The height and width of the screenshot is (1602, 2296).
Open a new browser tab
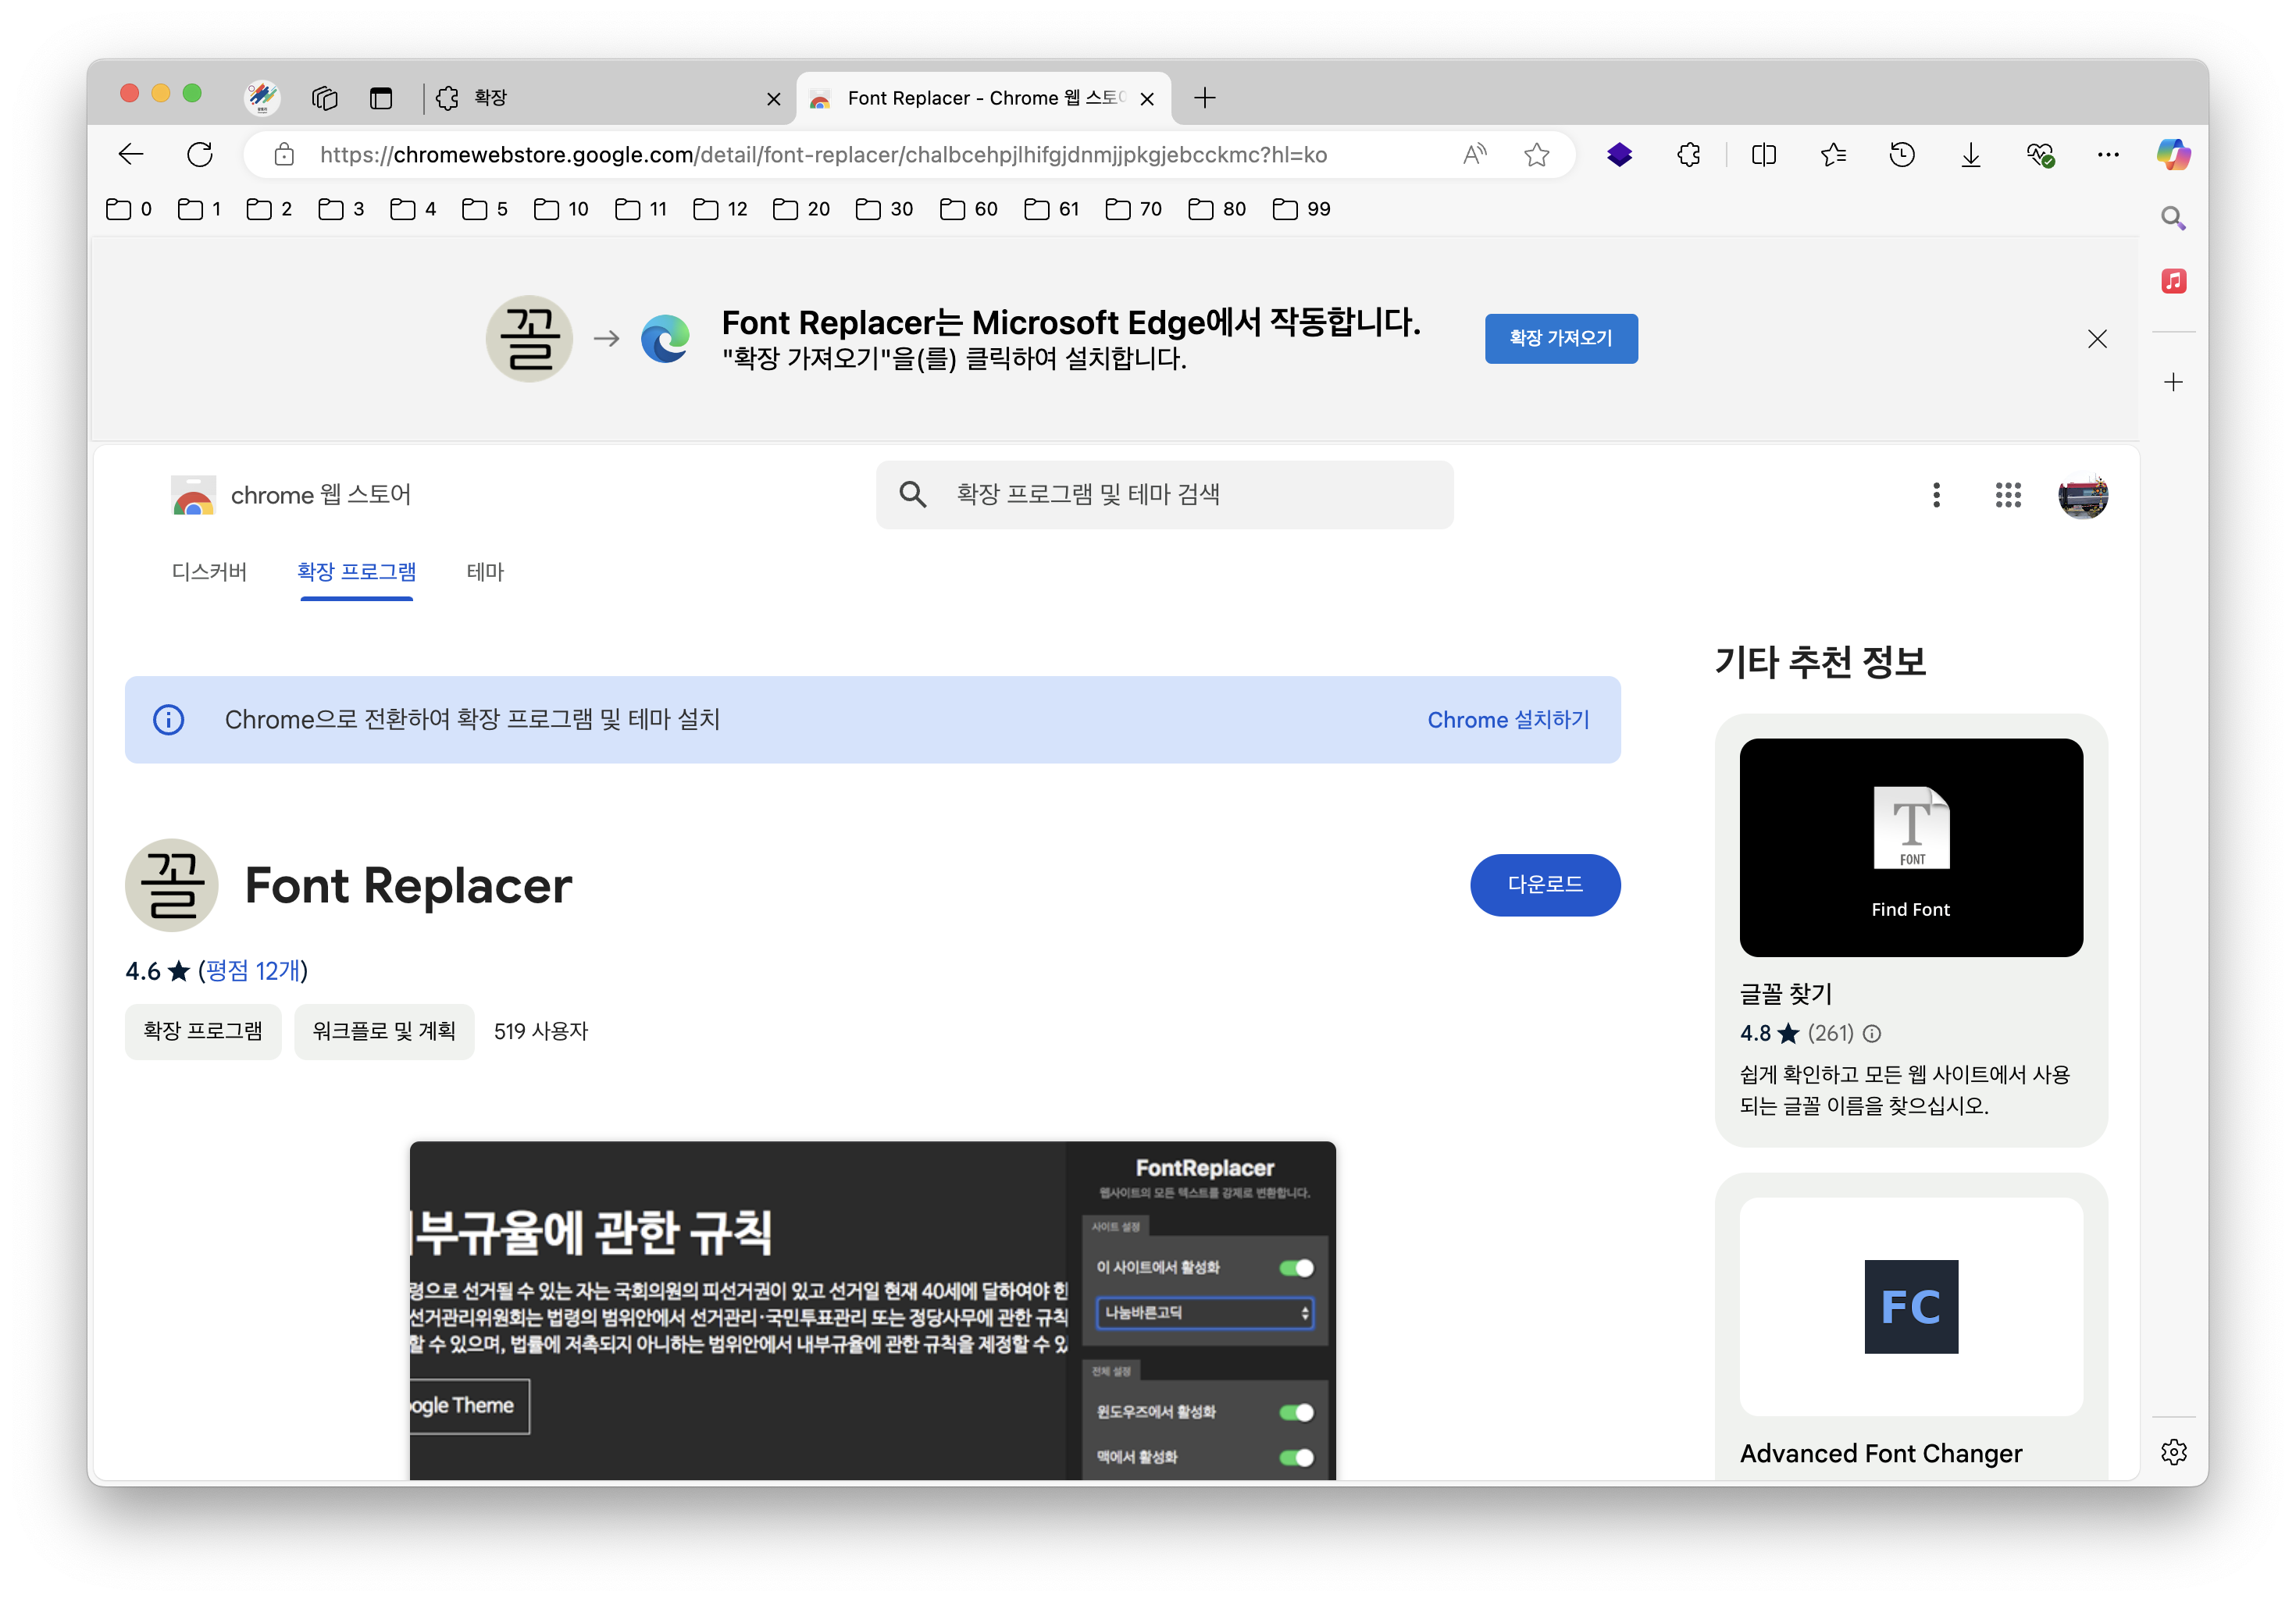pyautogui.click(x=1204, y=97)
